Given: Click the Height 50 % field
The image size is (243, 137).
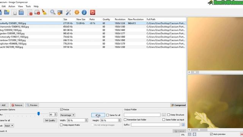Looking at the screenshot, I should [109, 120].
